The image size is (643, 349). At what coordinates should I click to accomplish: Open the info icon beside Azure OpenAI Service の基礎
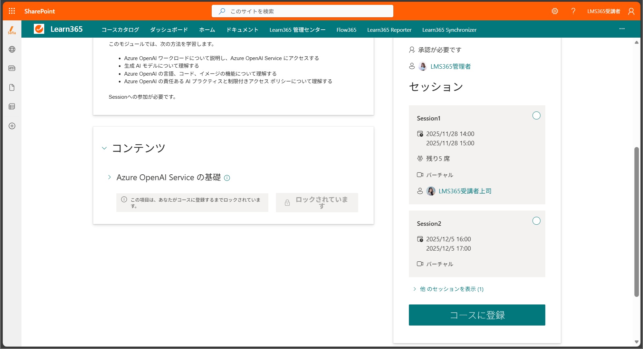227,178
